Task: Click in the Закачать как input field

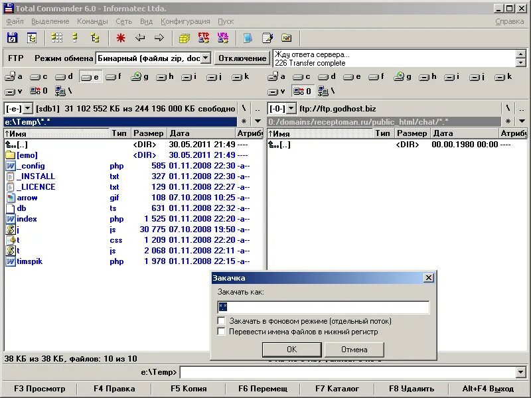Action: pos(323,307)
